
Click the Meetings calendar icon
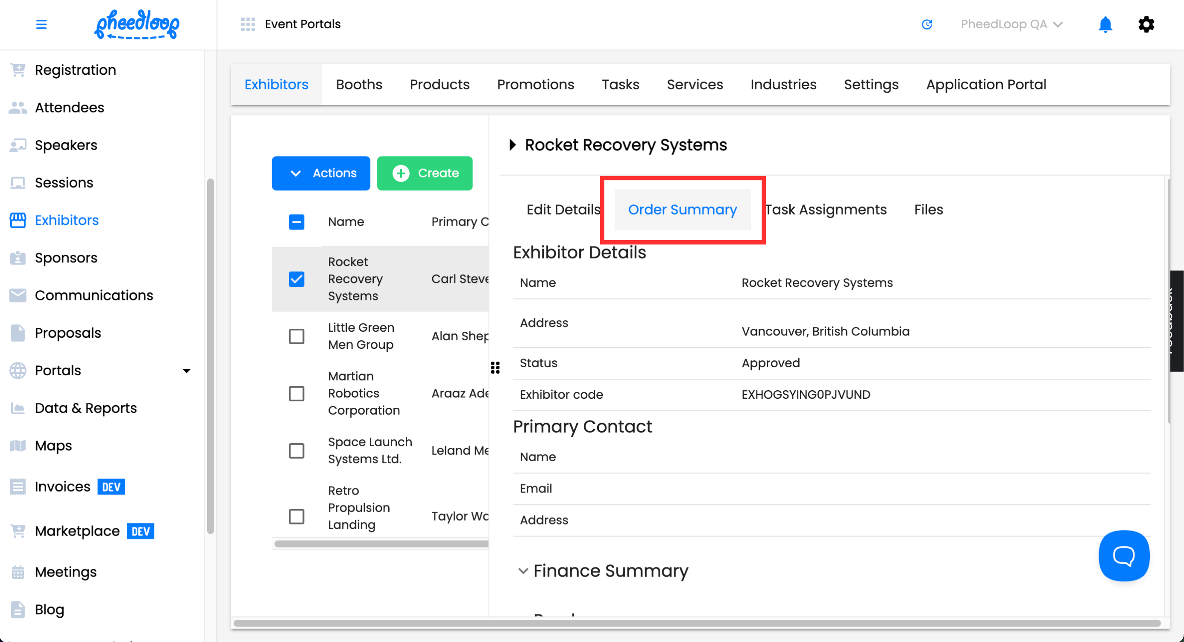click(x=18, y=572)
